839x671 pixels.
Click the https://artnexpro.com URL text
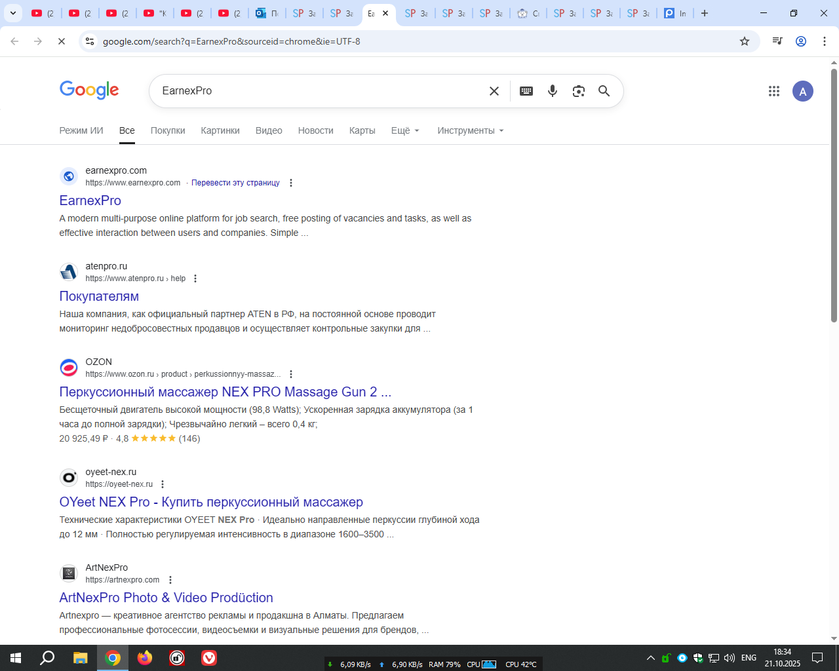[123, 580]
